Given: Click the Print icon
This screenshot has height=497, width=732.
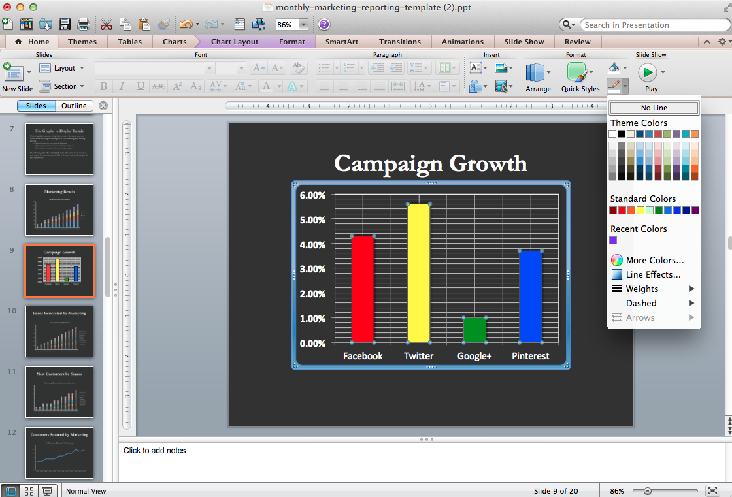Looking at the screenshot, I should pos(84,24).
